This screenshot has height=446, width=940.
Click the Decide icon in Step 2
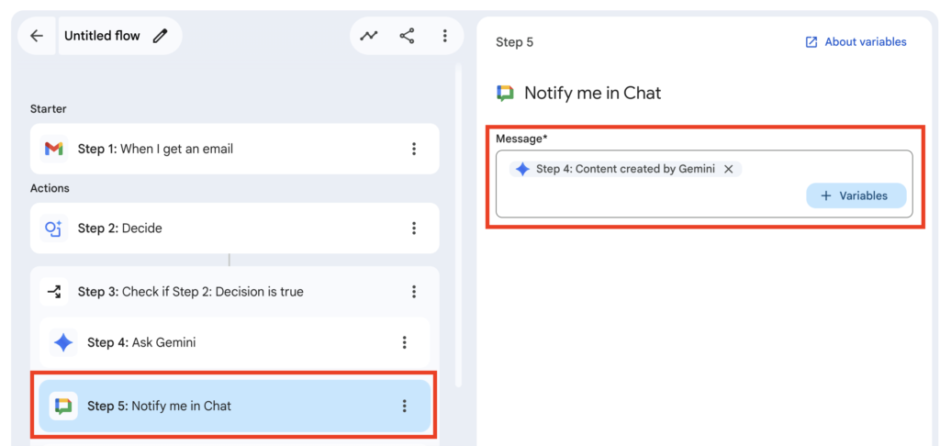pos(54,229)
